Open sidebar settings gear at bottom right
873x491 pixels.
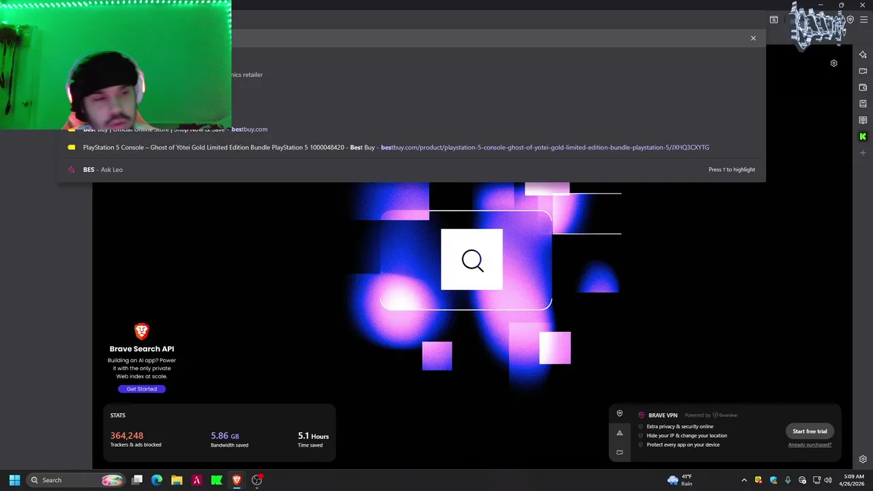[863, 459]
